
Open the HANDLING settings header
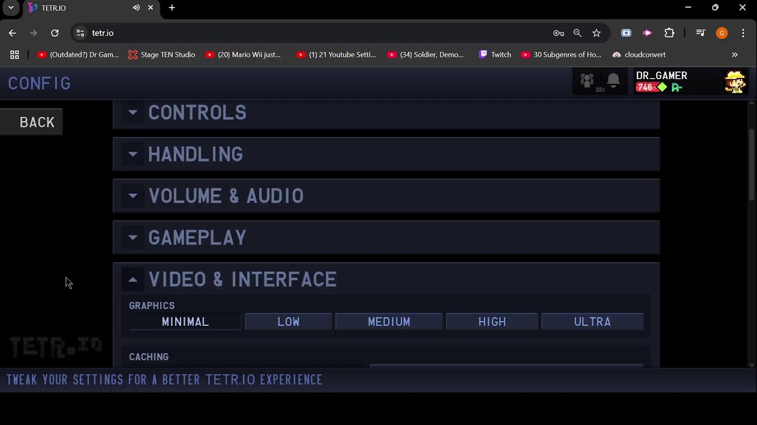click(386, 154)
